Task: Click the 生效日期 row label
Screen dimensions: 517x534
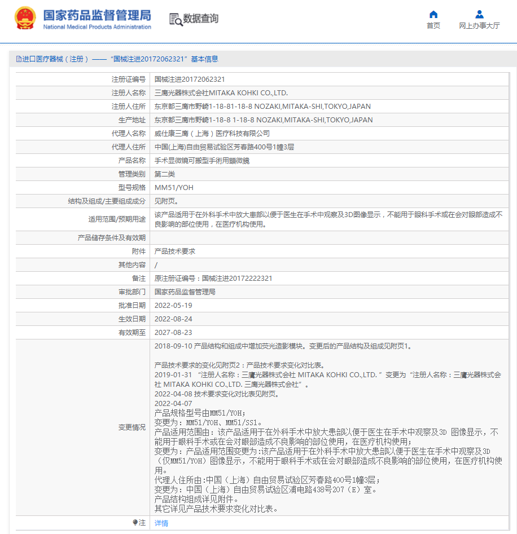Action: pyautogui.click(x=132, y=319)
